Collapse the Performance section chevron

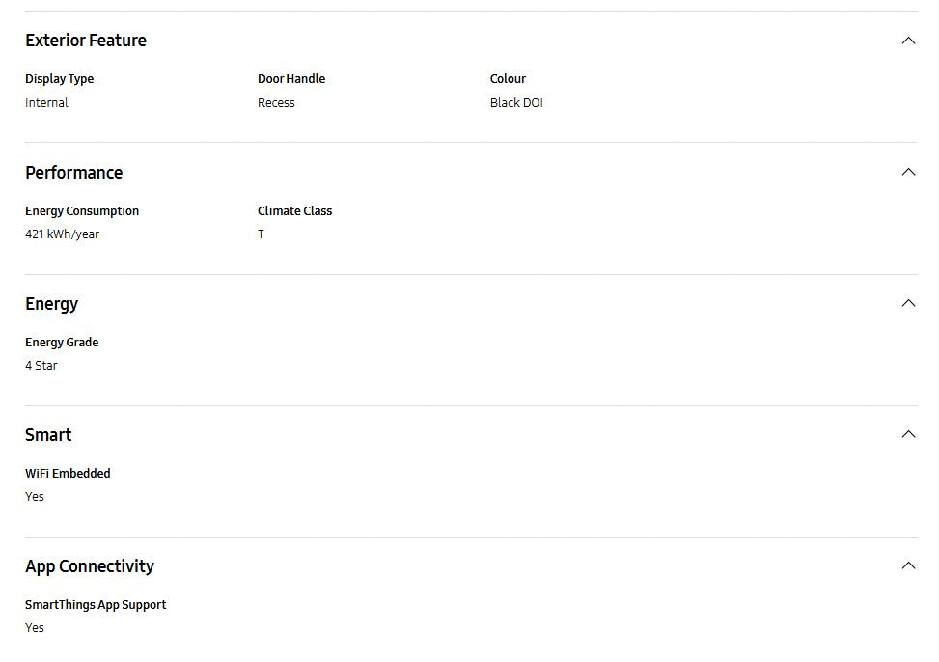pyautogui.click(x=907, y=172)
